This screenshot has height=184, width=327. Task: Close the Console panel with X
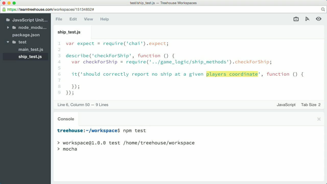tap(319, 119)
